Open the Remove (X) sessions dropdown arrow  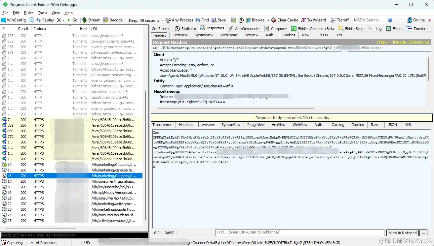tap(63, 20)
